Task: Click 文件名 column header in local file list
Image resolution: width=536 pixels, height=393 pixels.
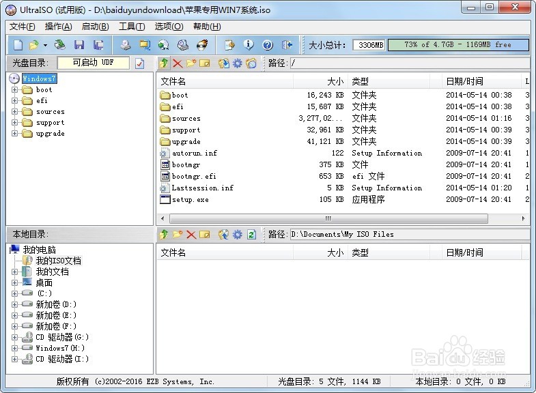Action: [x=225, y=252]
